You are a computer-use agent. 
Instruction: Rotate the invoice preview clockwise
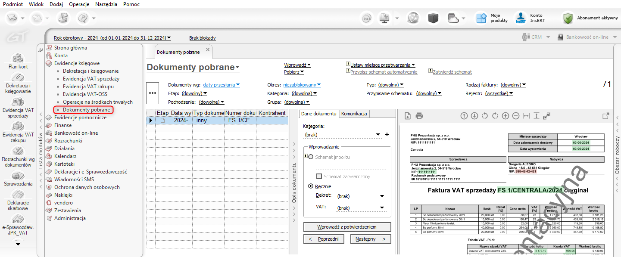(495, 116)
